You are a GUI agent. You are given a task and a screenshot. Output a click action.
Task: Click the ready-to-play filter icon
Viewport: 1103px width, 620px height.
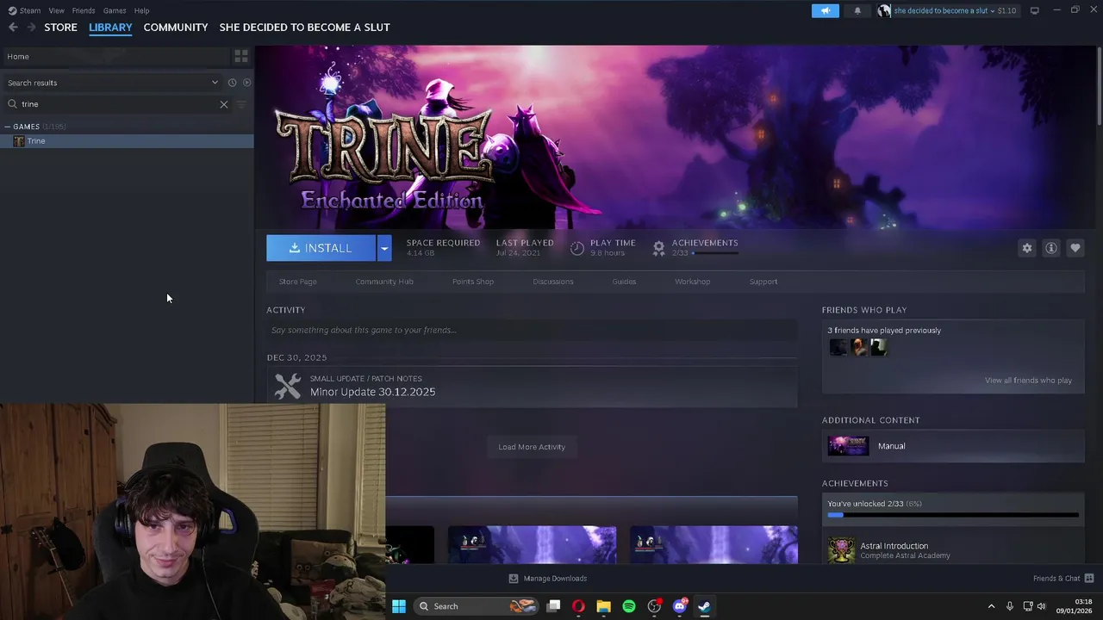pos(246,83)
